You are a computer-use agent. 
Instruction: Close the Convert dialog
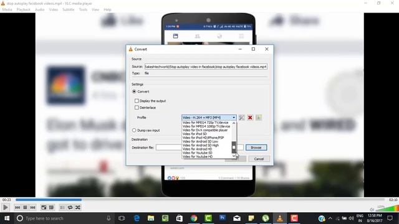[267, 49]
